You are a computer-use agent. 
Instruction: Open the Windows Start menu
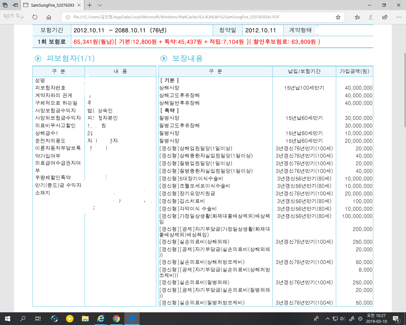coord(8,319)
